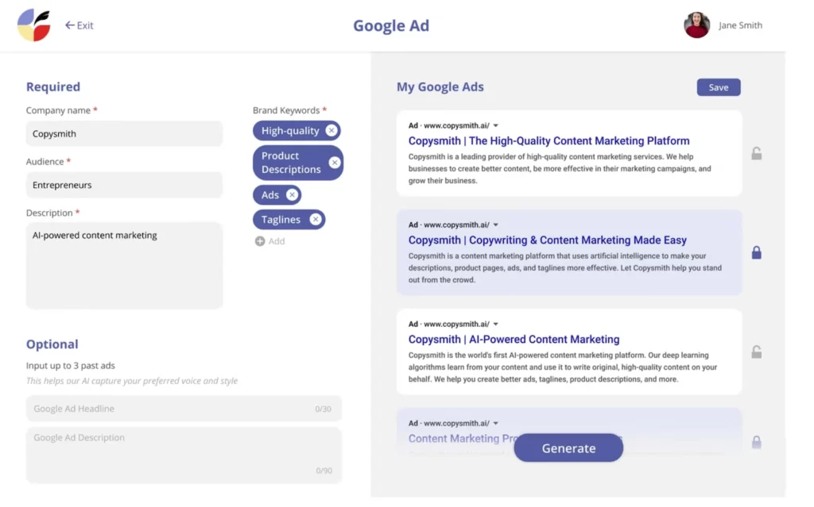Open the Copywriting & Content Marketing Made Easy headline

click(547, 240)
